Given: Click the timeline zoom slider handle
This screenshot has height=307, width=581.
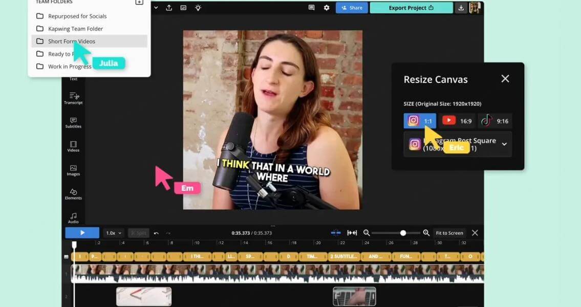Looking at the screenshot, I should point(403,233).
